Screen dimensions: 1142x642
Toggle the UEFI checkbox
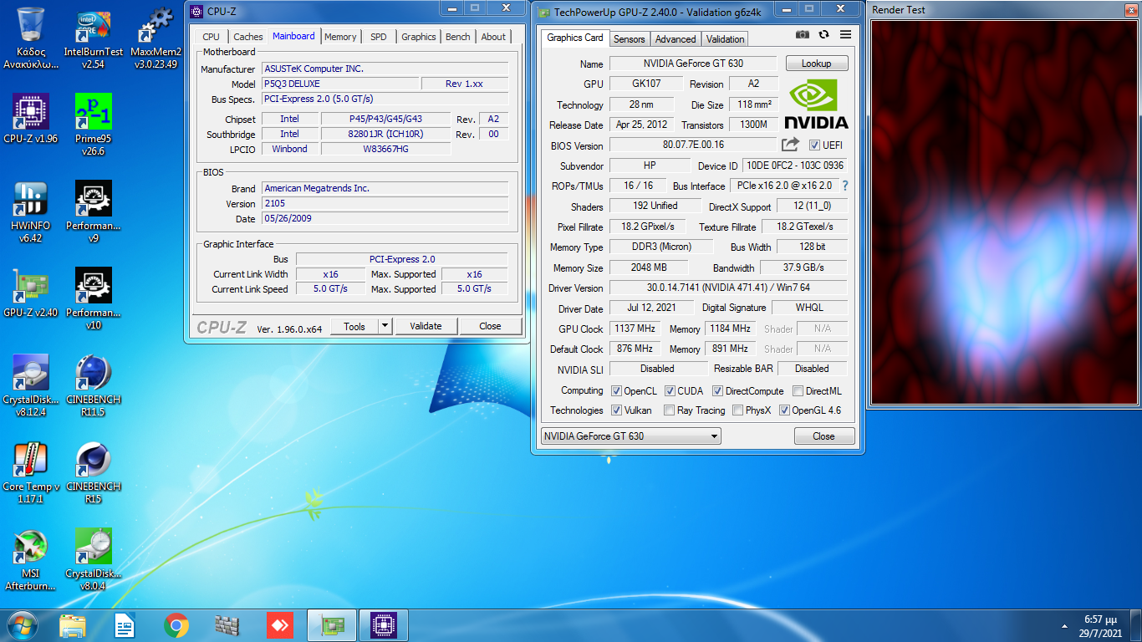(814, 145)
